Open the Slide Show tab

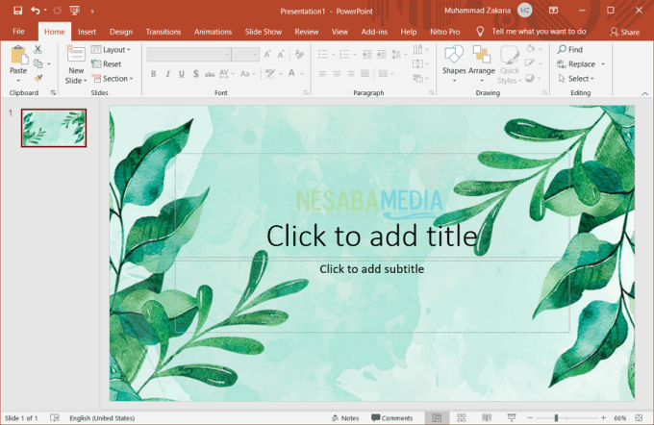tap(264, 32)
